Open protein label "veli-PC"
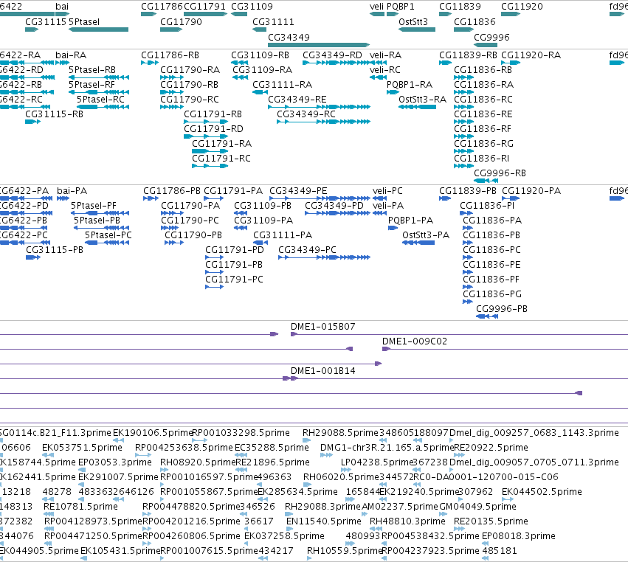The image size is (628, 562). tap(387, 191)
